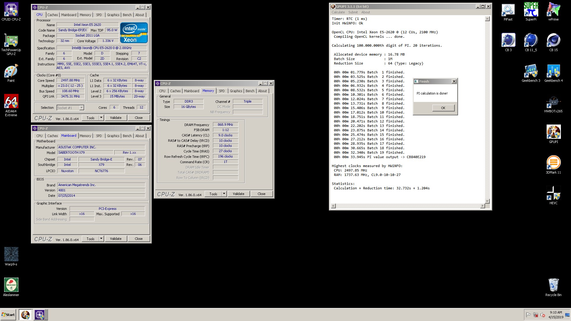Switch to Graphics tab in Mainboard CPU-Z window

pos(113,136)
